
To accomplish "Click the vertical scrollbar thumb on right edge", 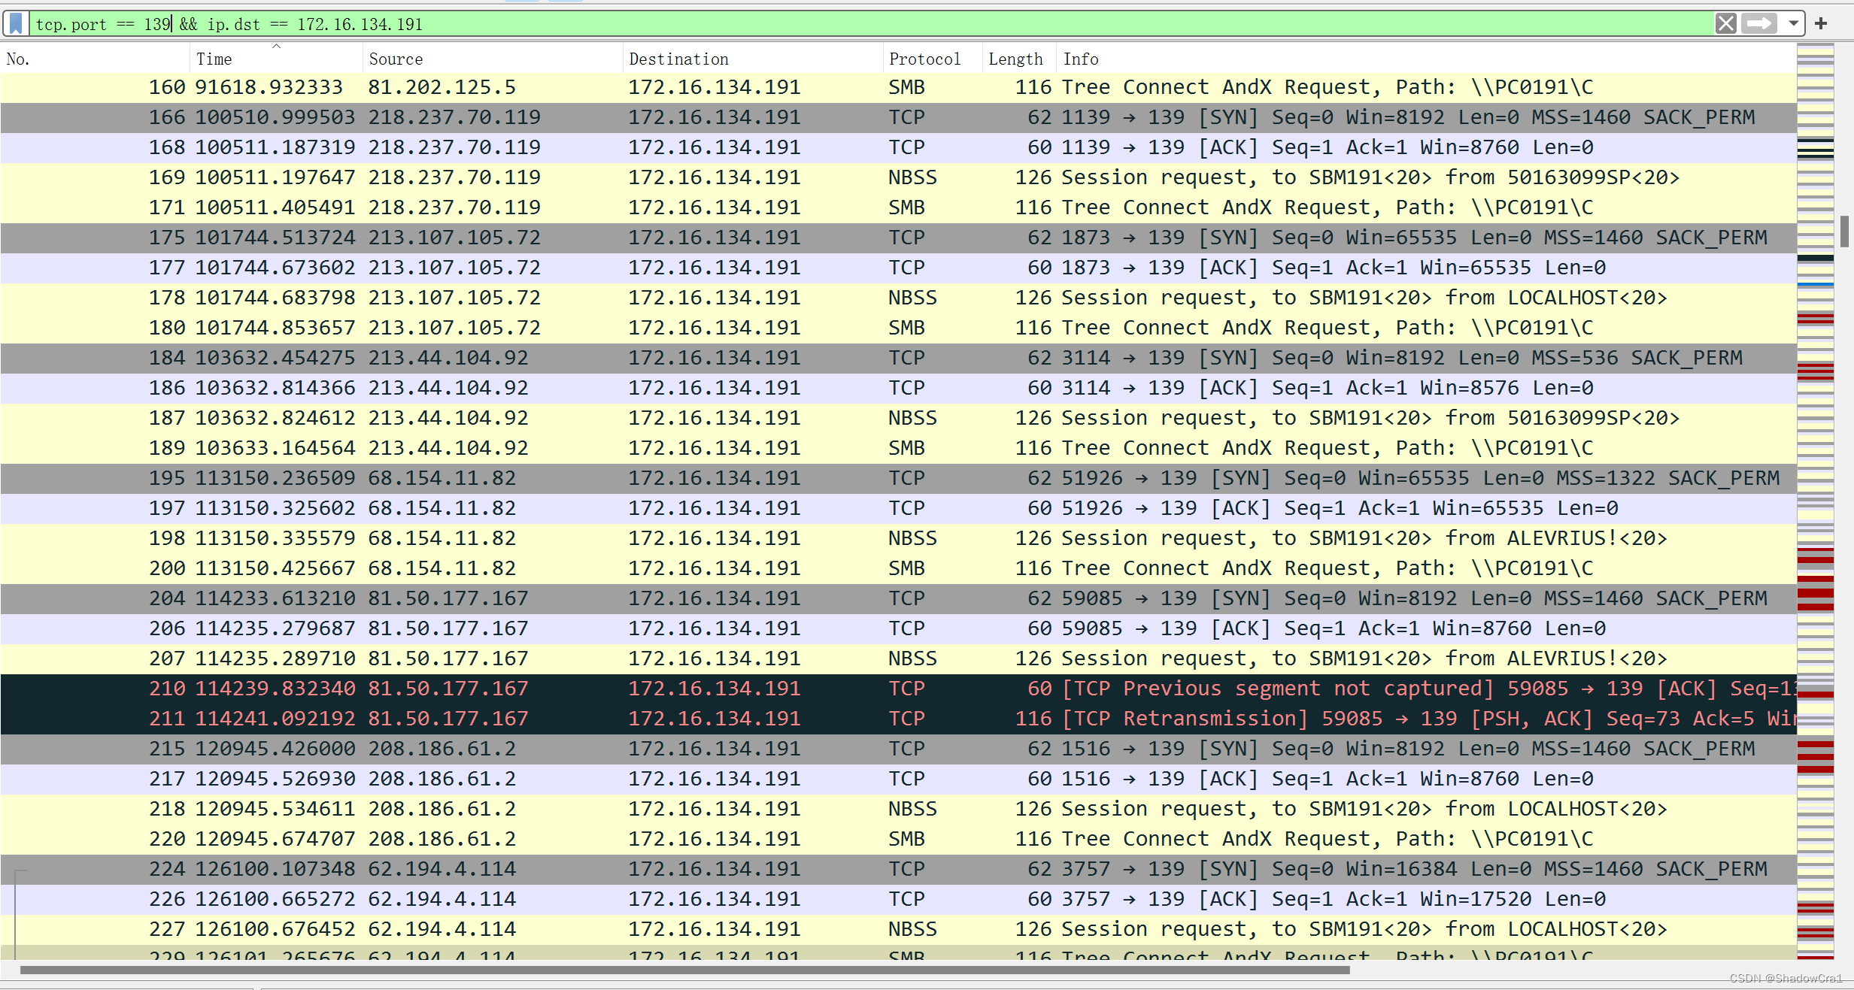I will 1844,232.
